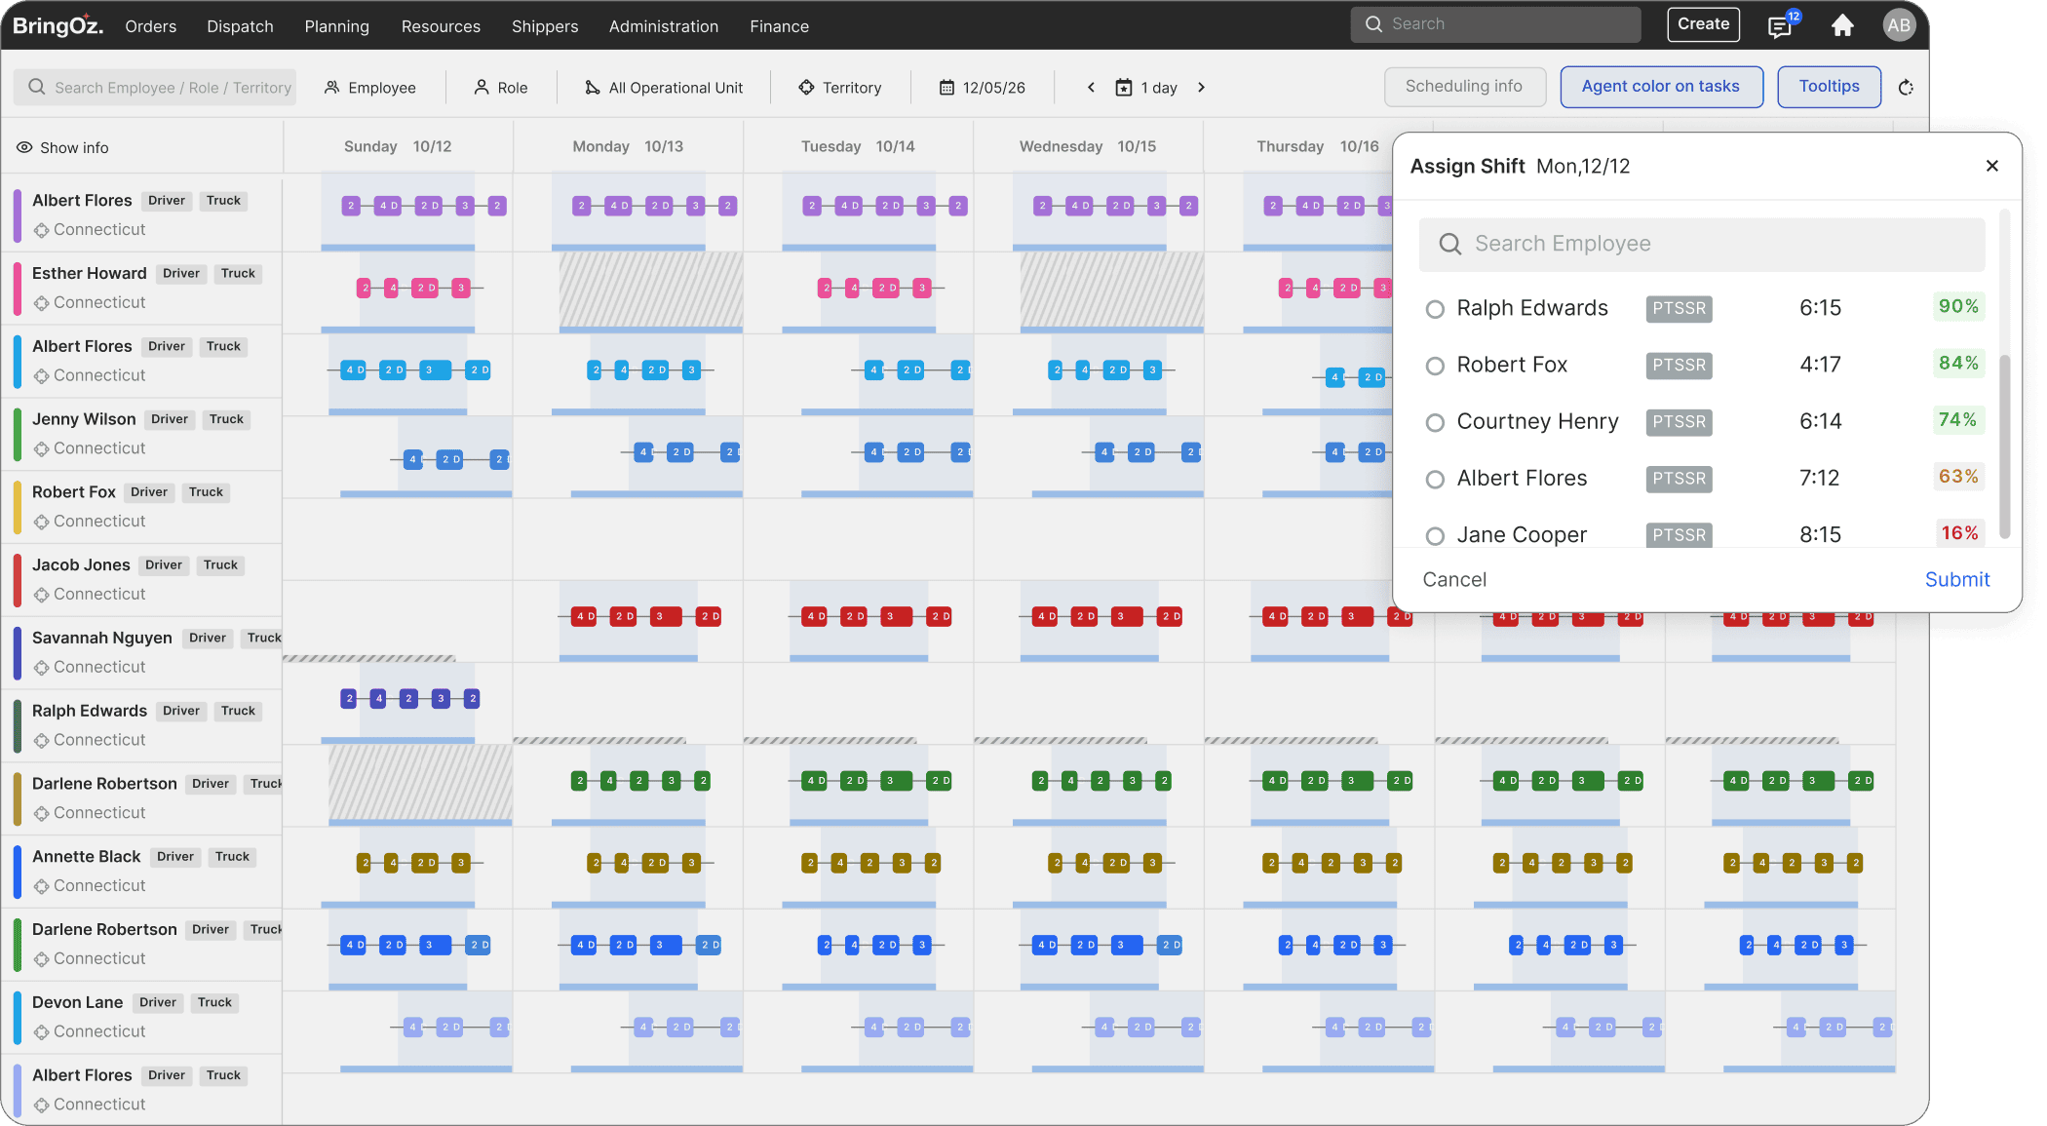The width and height of the screenshot is (2047, 1126).
Task: Select Robert Fox radio button in dialog
Action: point(1434,366)
